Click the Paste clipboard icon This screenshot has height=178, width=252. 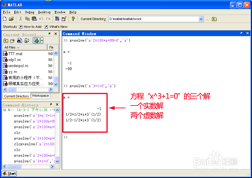point(34,19)
